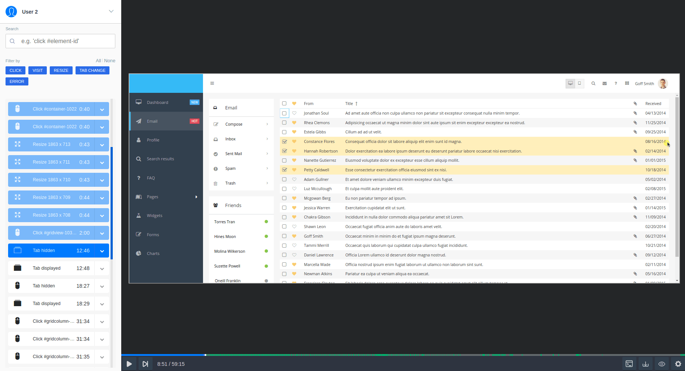Check the checkbox next to Jonathan Soul's email

tap(284, 113)
